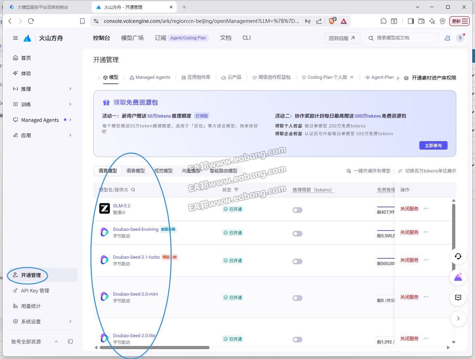Image resolution: width=475 pixels, height=359 pixels.
Task: Toggle inference limit switch for Doubao-Seed-Evolving
Action: [x=298, y=234]
